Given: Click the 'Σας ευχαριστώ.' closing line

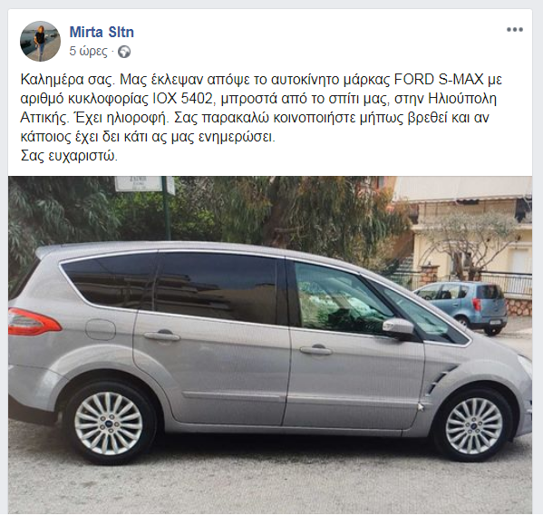Looking at the screenshot, I should point(69,156).
